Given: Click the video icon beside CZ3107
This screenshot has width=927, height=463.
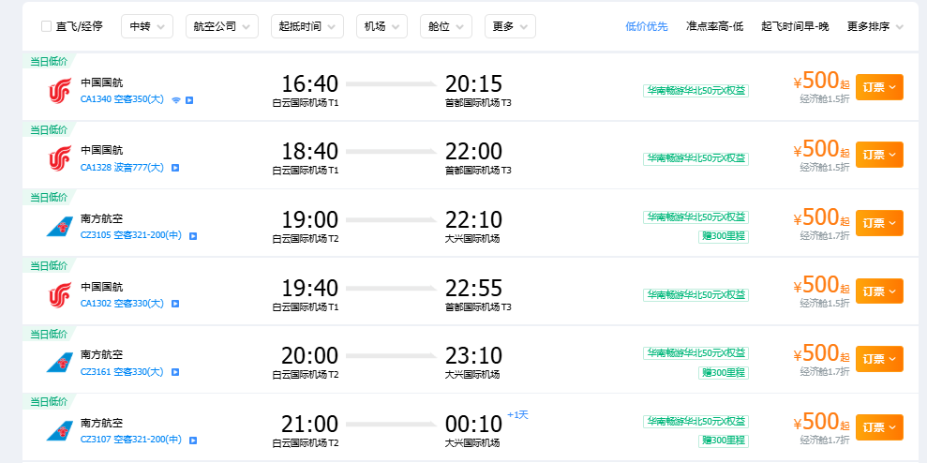Looking at the screenshot, I should pos(193,440).
